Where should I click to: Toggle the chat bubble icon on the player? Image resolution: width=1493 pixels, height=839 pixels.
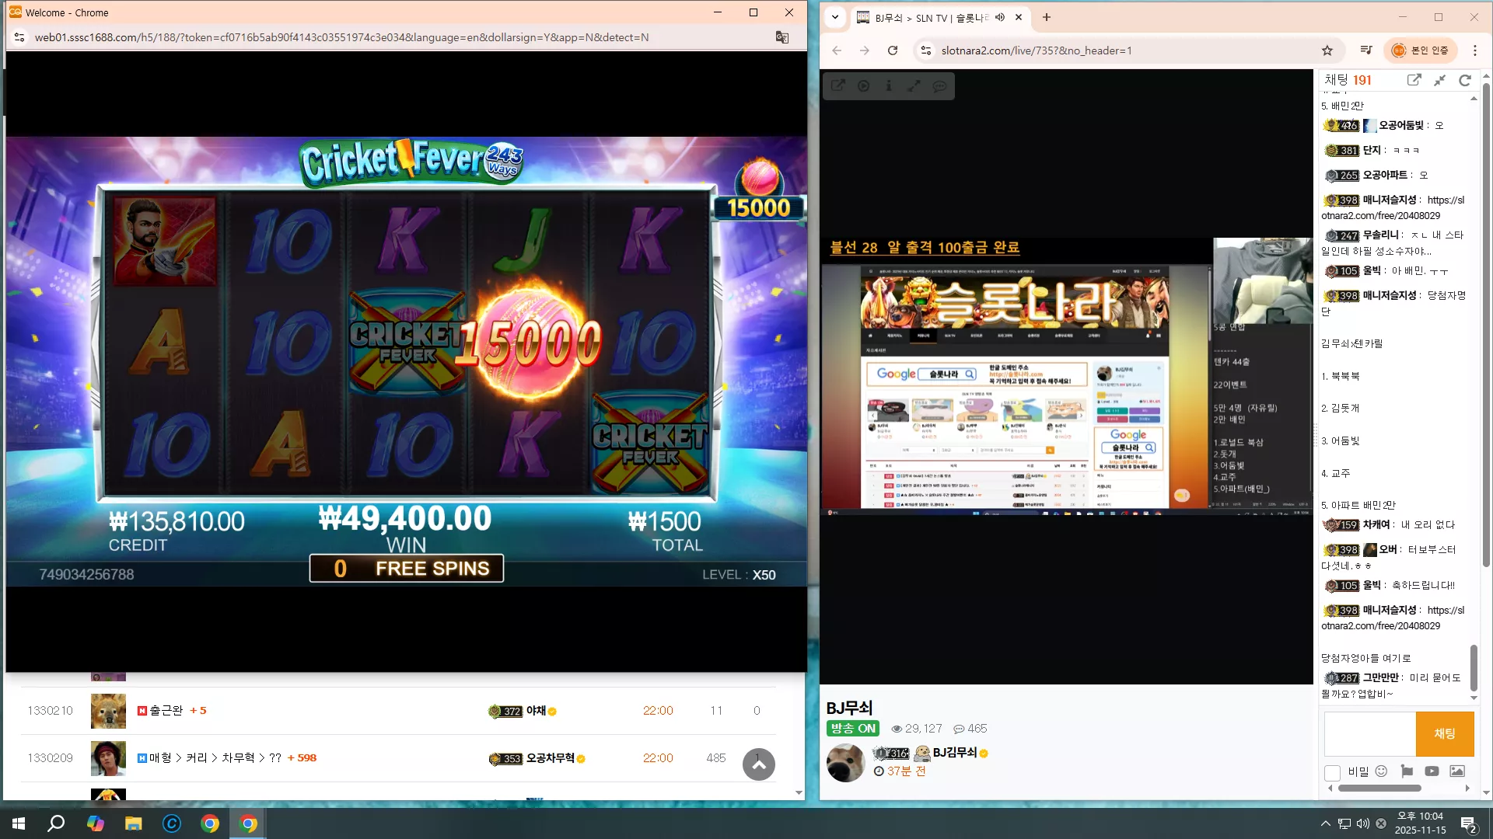point(939,85)
